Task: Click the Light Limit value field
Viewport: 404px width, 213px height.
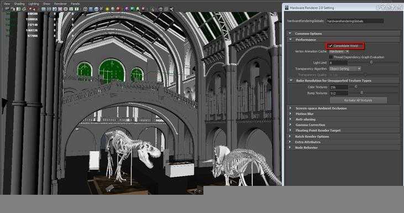Action: pyautogui.click(x=338, y=63)
